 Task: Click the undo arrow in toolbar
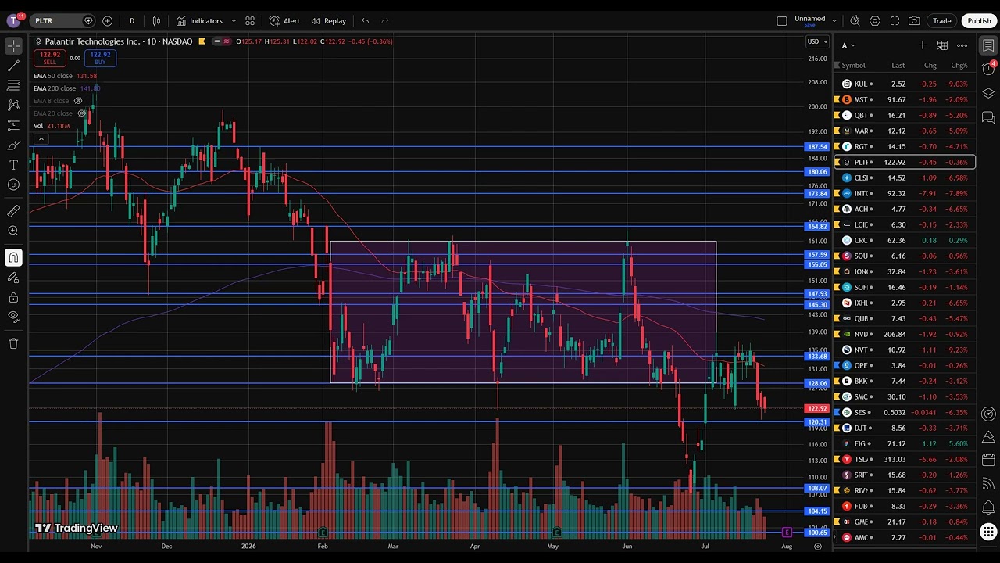tap(365, 21)
